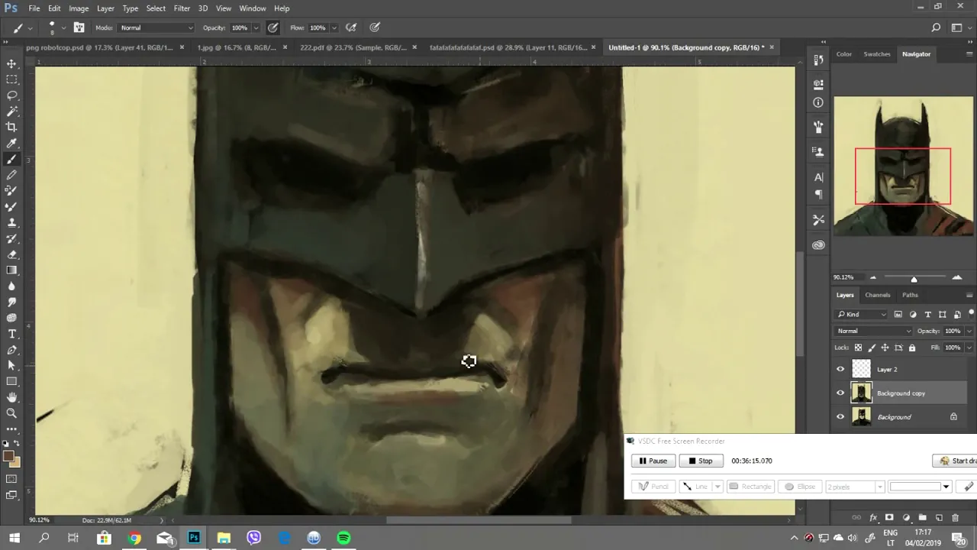This screenshot has width=977, height=550.
Task: Select the Gradient tool
Action: [11, 270]
